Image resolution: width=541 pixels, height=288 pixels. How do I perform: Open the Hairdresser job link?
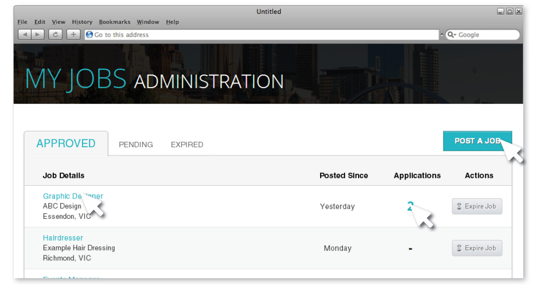point(63,238)
